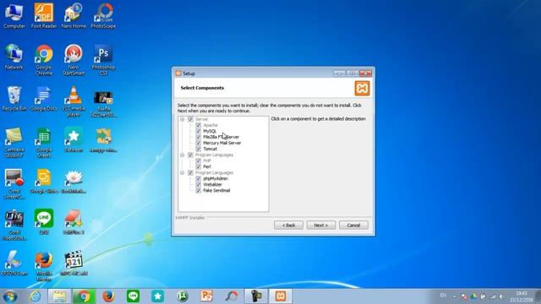This screenshot has height=304, width=541.
Task: Click the XAMPP setup taskbar button
Action: click(281, 296)
